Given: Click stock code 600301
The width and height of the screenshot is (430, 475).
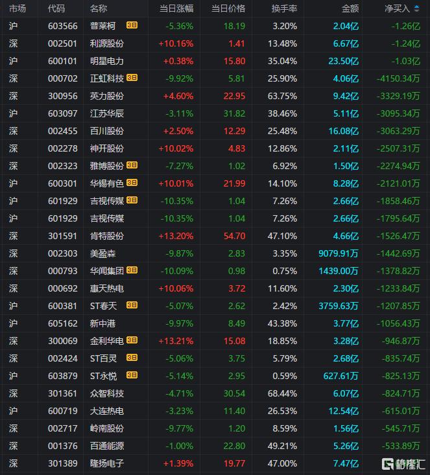Looking at the screenshot, I should pos(62,183).
